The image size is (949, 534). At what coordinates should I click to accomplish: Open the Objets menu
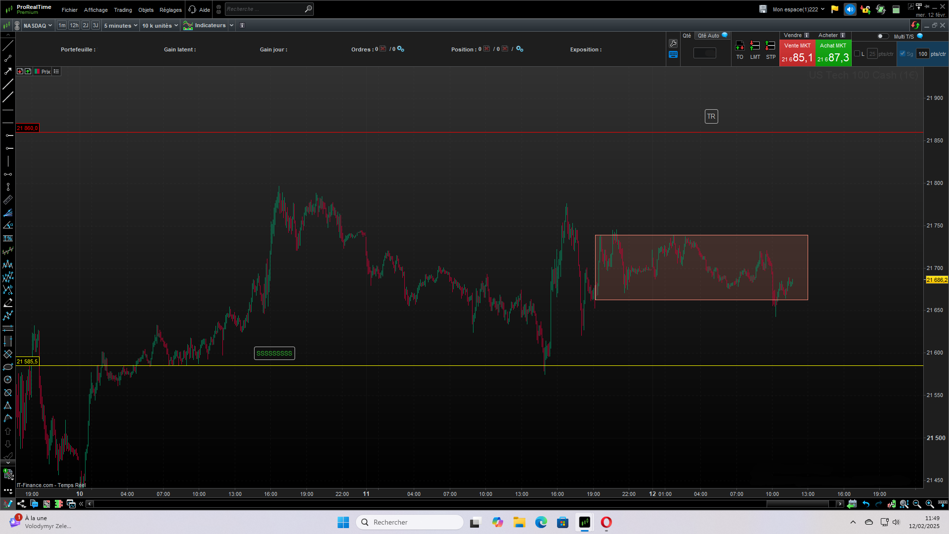tap(146, 10)
